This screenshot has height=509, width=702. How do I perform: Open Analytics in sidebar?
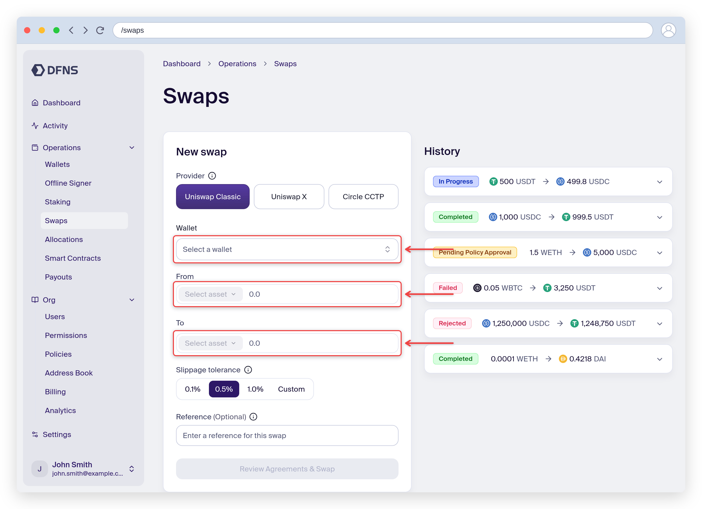pyautogui.click(x=60, y=411)
